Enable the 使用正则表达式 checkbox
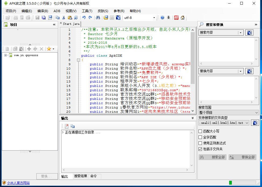262x187 pixels. click(200, 143)
